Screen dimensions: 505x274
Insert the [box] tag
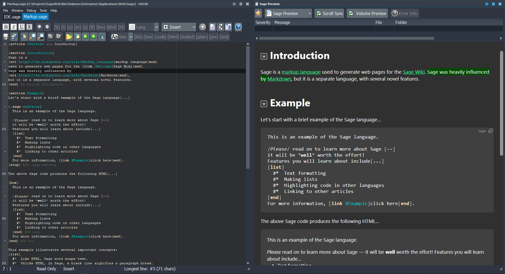(148, 37)
